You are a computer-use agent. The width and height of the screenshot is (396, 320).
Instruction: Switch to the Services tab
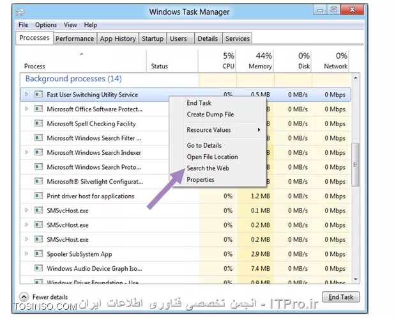tap(238, 38)
